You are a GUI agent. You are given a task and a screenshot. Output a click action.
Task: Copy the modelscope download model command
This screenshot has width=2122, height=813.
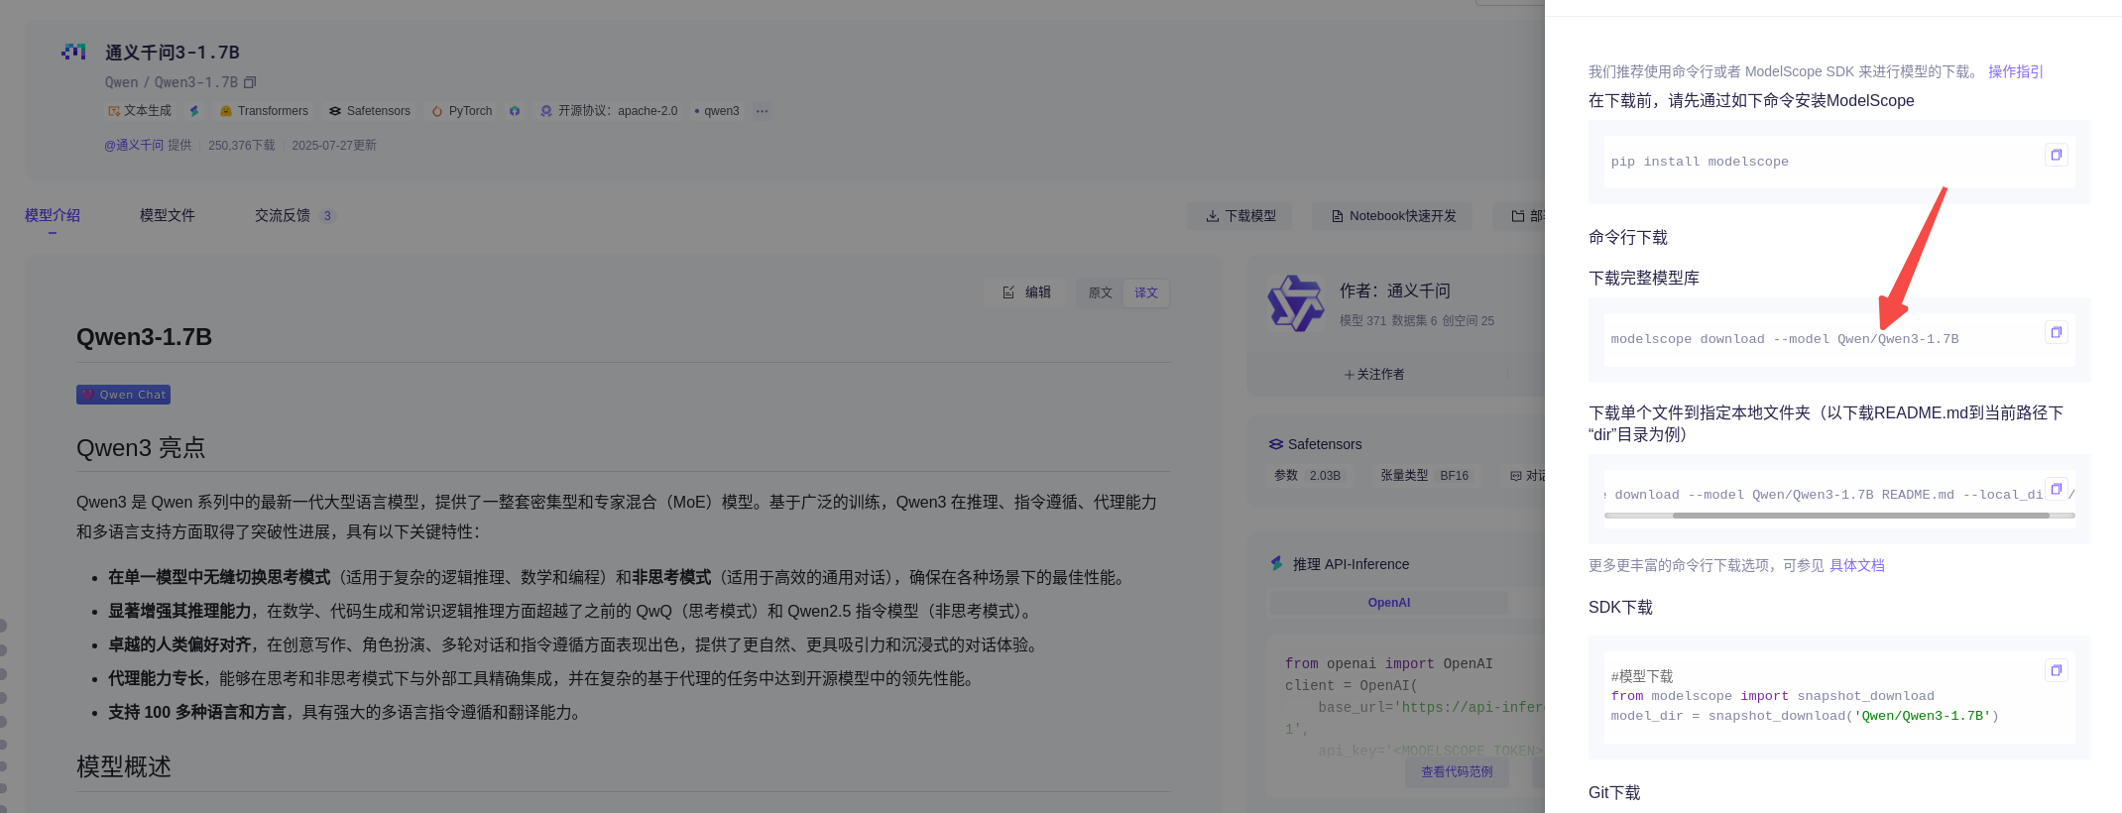[2056, 332]
